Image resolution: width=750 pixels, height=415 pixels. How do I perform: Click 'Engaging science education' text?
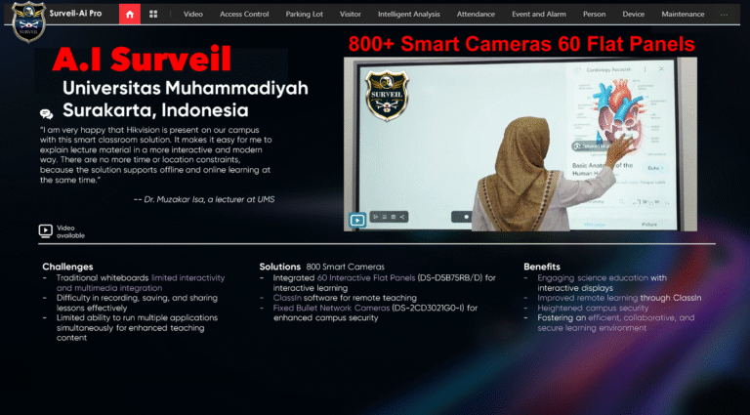(593, 277)
